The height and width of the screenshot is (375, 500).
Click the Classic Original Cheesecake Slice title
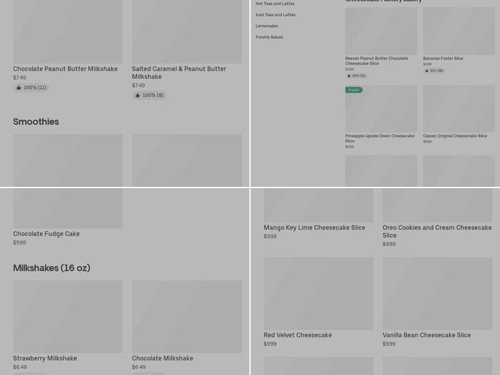point(455,136)
